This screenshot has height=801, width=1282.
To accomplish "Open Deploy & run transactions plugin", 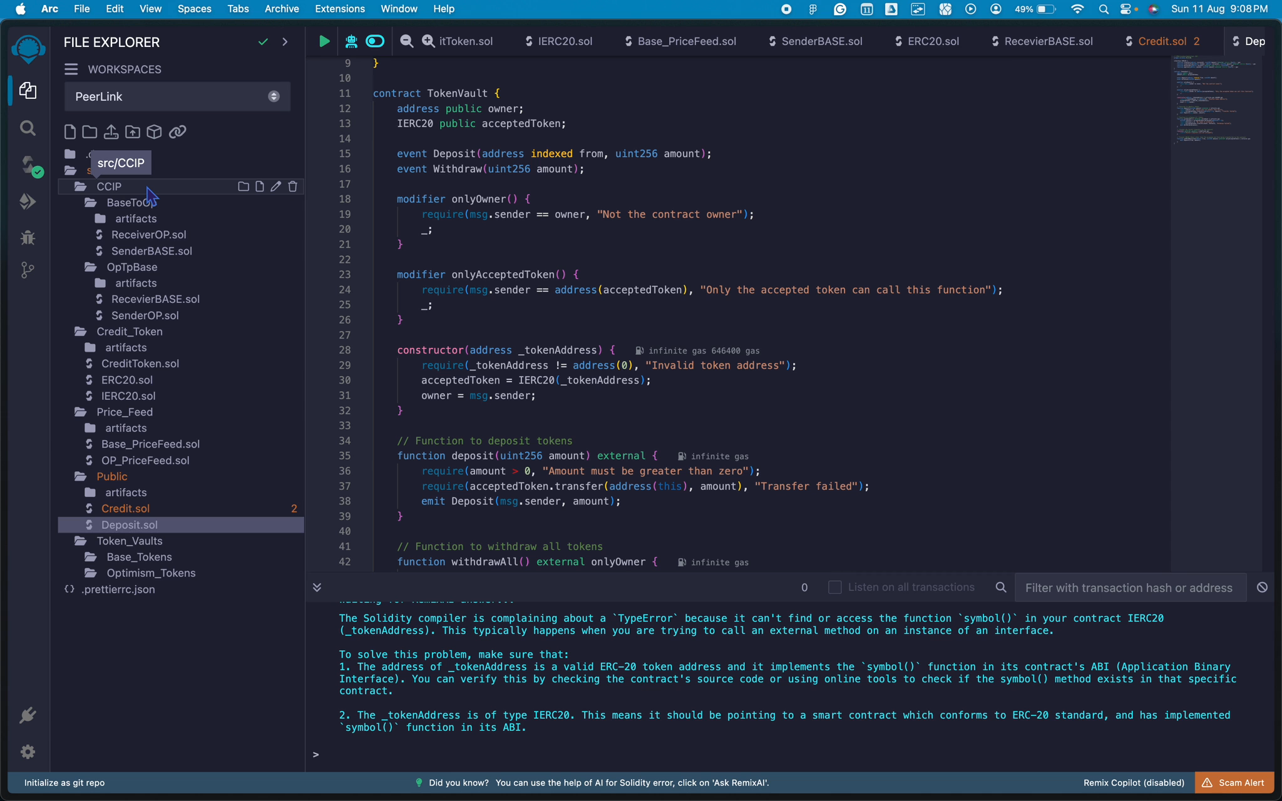I will [28, 202].
